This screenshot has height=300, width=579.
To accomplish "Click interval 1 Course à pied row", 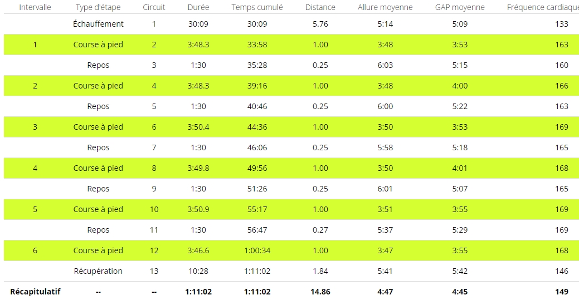I will (x=98, y=45).
